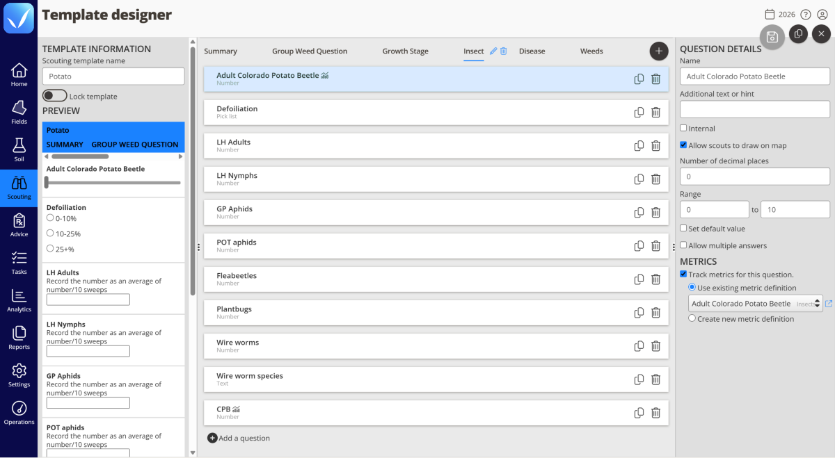
Task: Delete the LH Nymphs question
Action: point(655,179)
